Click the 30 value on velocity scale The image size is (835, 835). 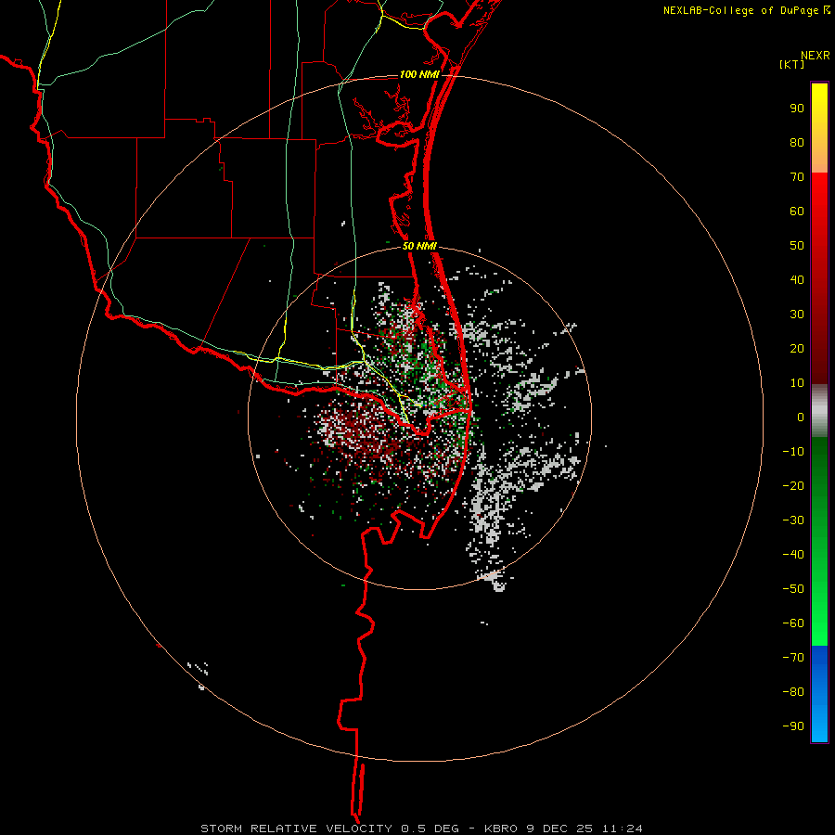[x=797, y=315]
